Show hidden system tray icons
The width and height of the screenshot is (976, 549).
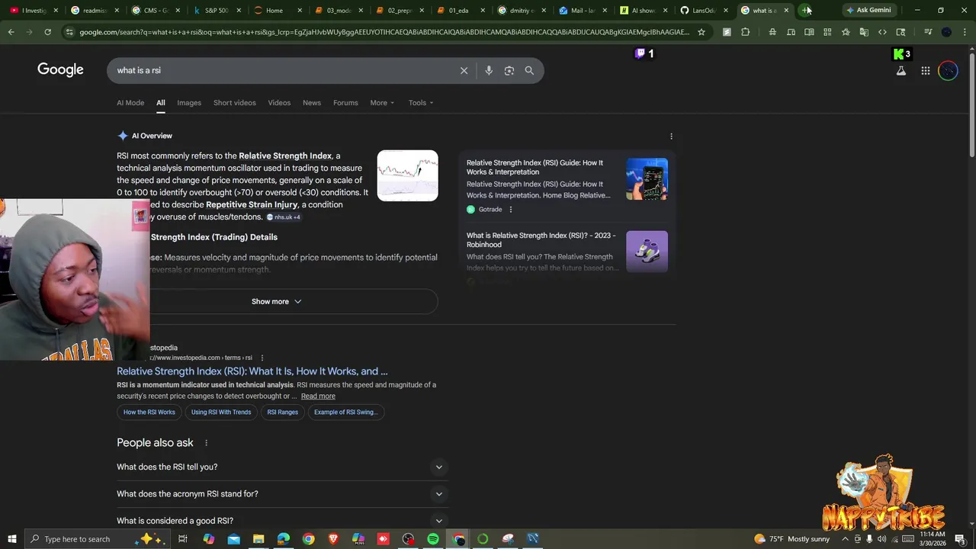[846, 539]
